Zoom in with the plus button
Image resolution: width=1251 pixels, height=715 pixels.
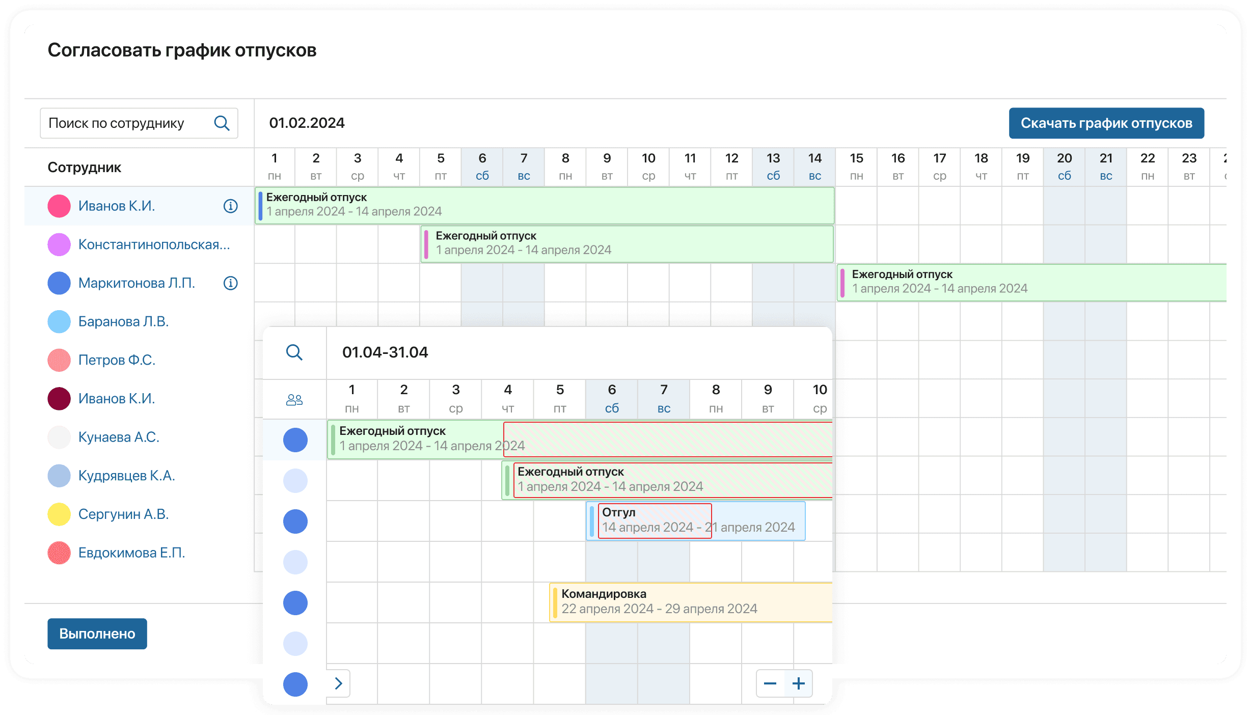799,683
